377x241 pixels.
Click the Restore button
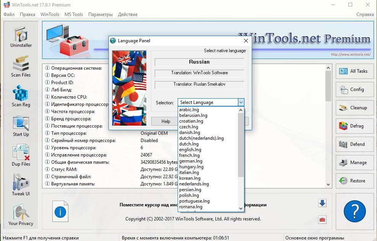pyautogui.click(x=354, y=180)
